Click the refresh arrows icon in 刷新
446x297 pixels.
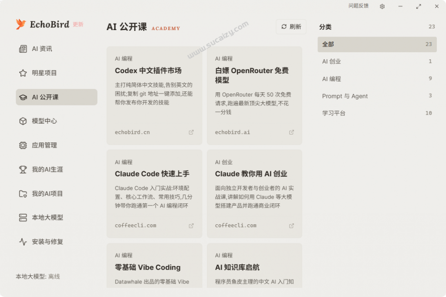(x=284, y=27)
